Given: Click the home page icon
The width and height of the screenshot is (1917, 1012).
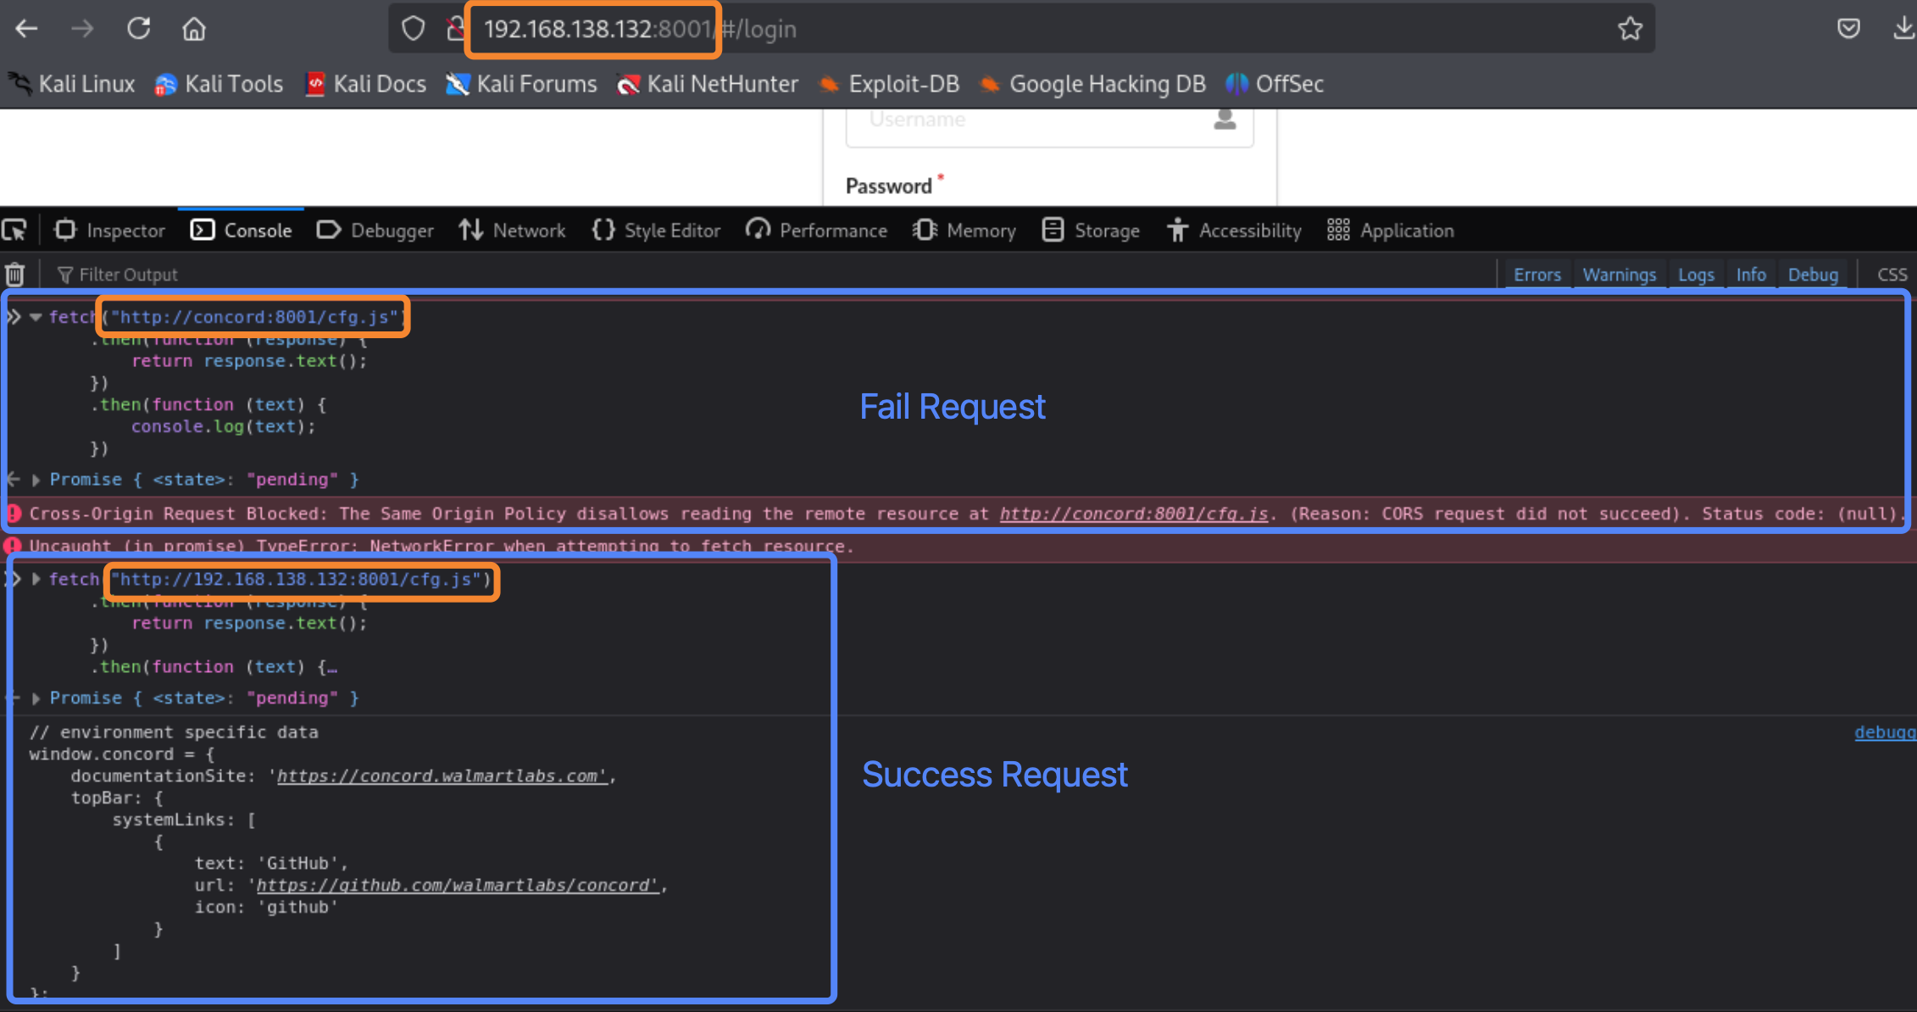Looking at the screenshot, I should 194,29.
